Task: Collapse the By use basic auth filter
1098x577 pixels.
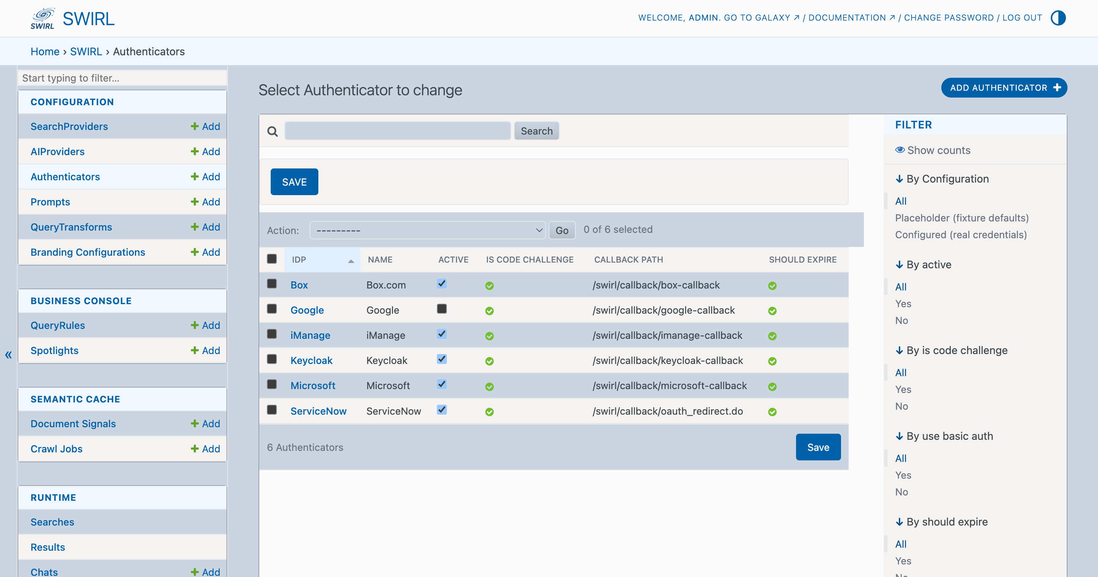Action: coord(944,436)
